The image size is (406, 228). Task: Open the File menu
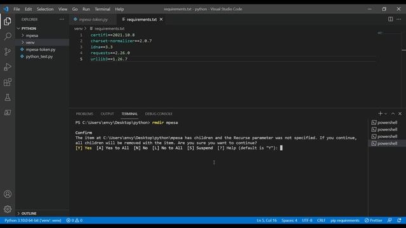16,9
